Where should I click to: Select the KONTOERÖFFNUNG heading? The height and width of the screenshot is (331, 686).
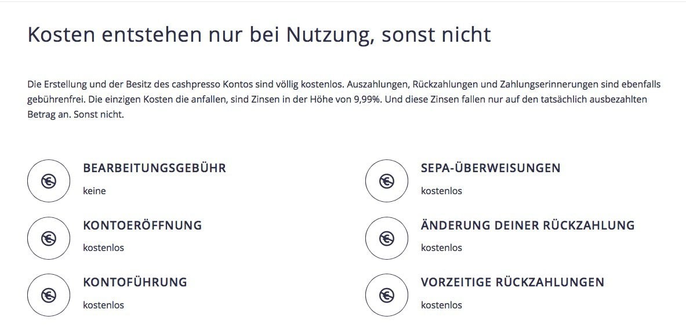click(143, 225)
